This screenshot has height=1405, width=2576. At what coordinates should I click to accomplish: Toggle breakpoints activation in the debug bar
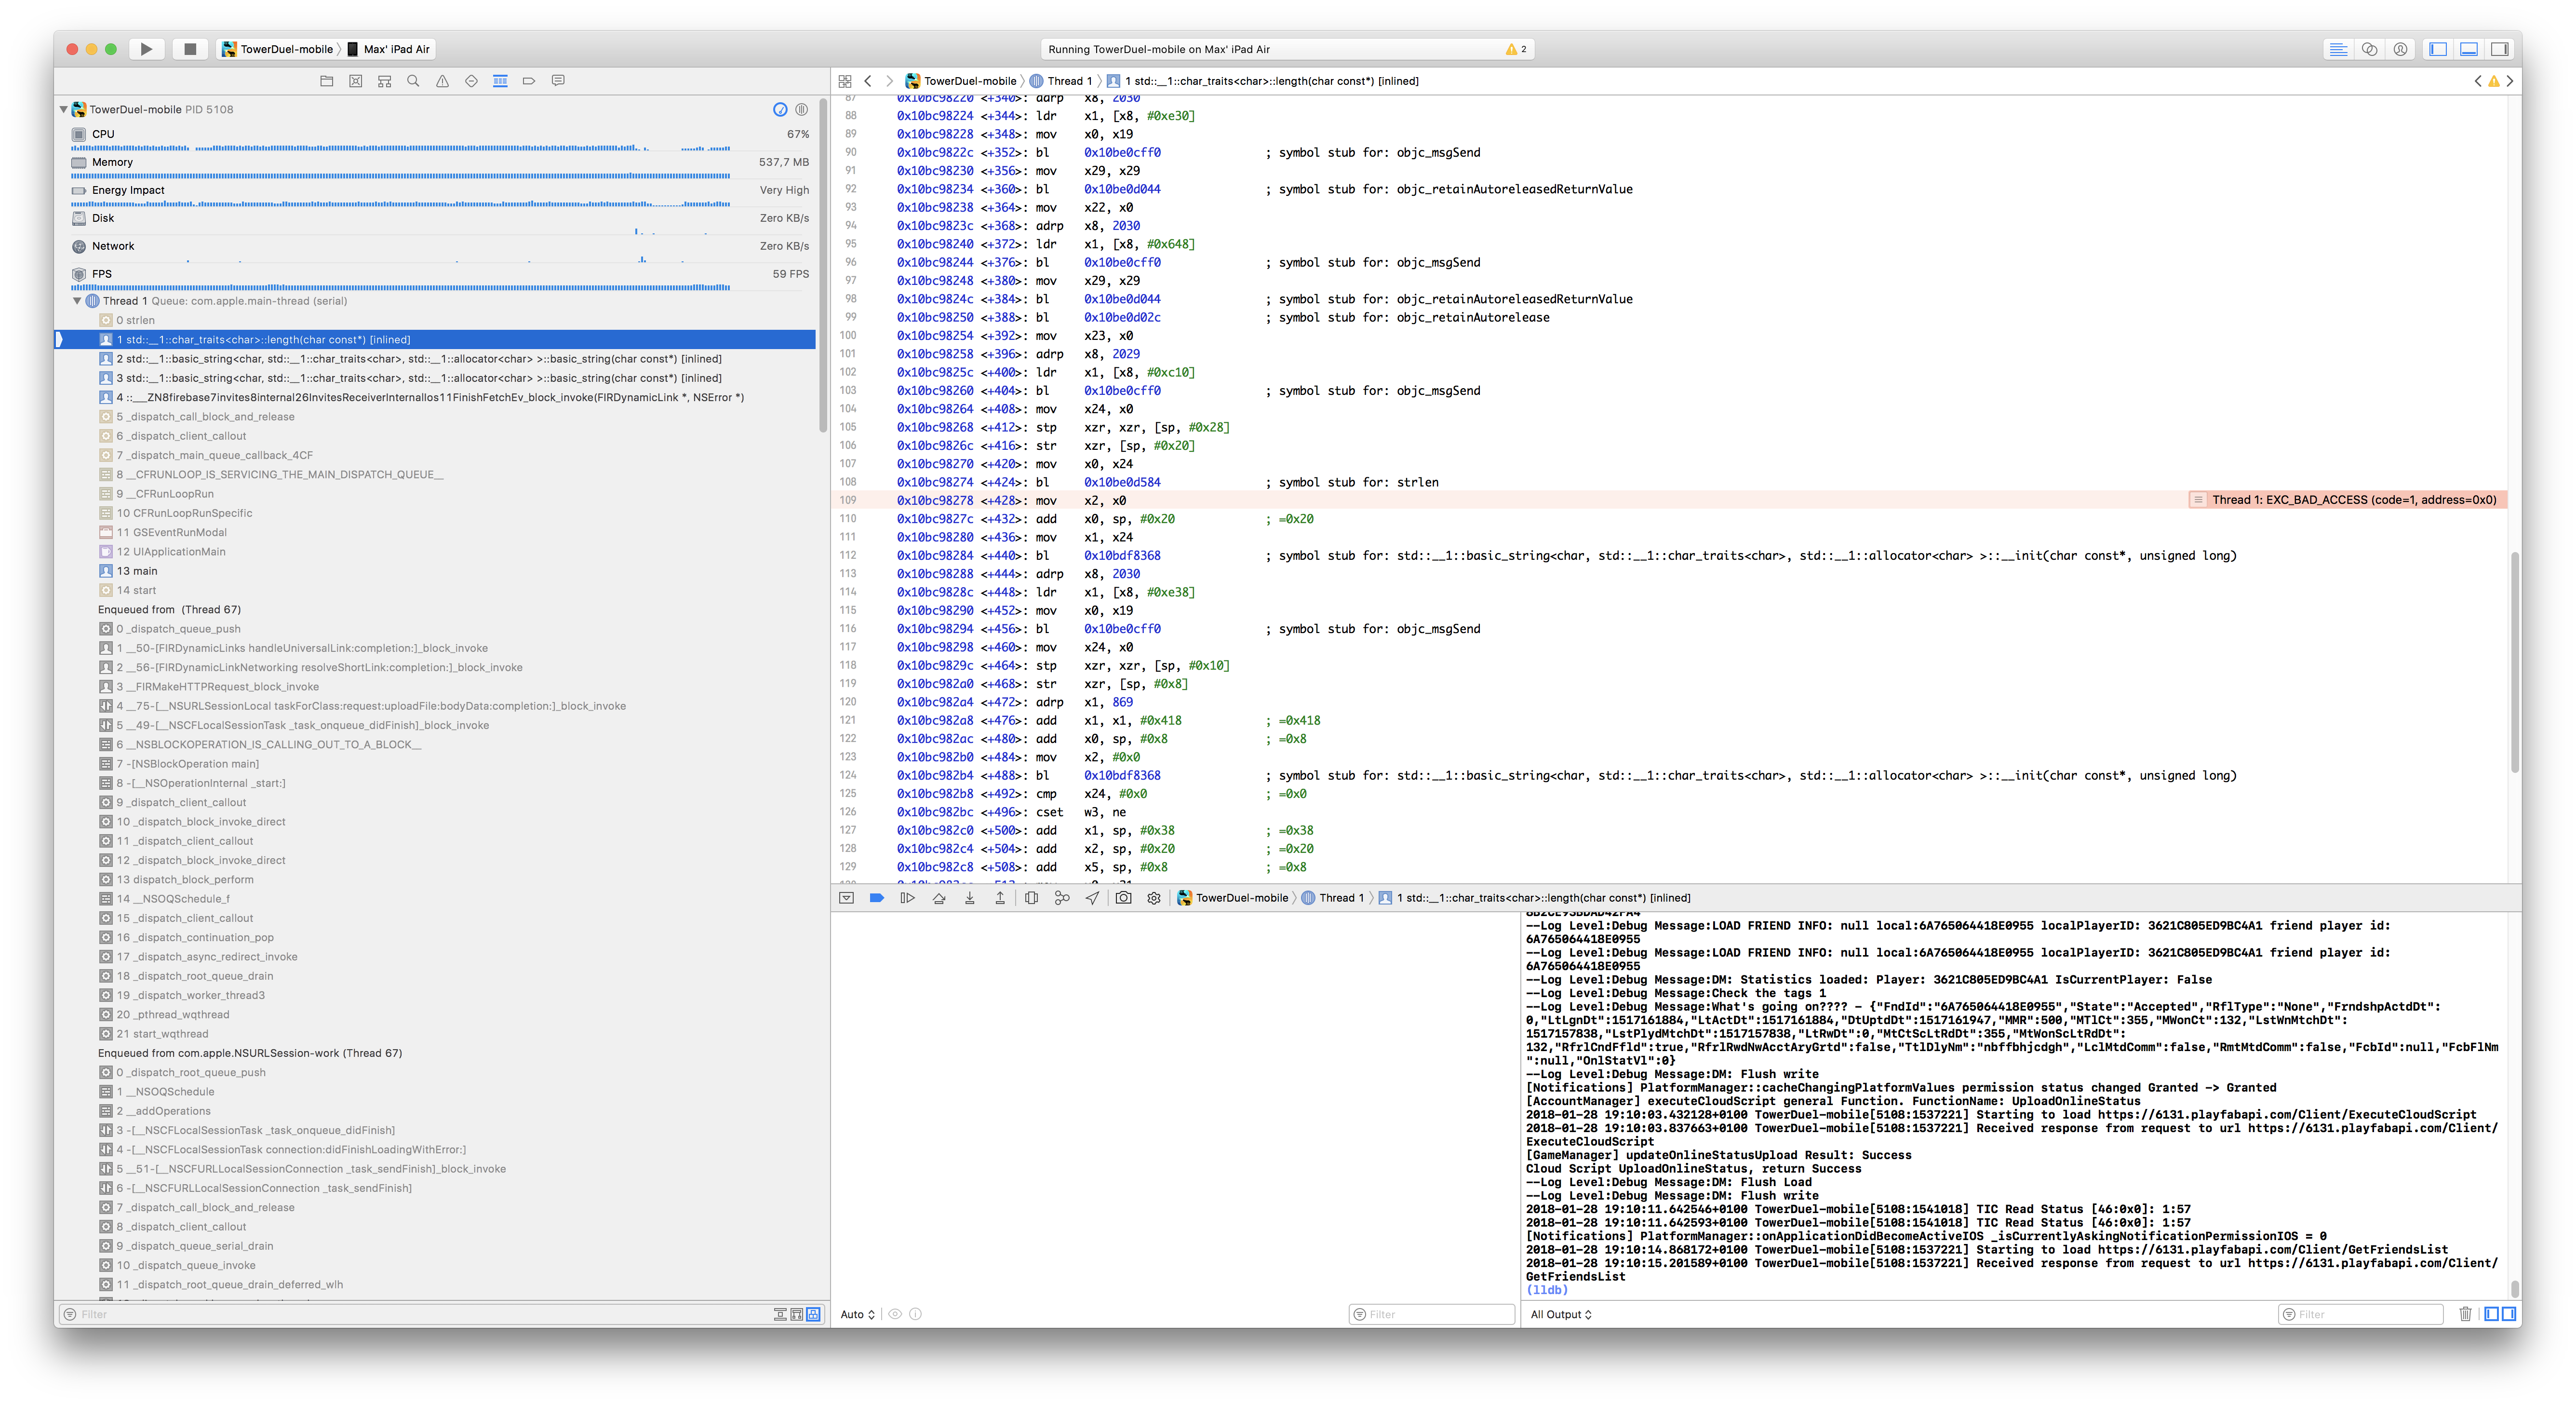pos(877,898)
